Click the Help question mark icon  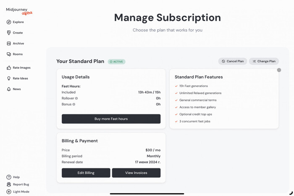tap(9, 177)
